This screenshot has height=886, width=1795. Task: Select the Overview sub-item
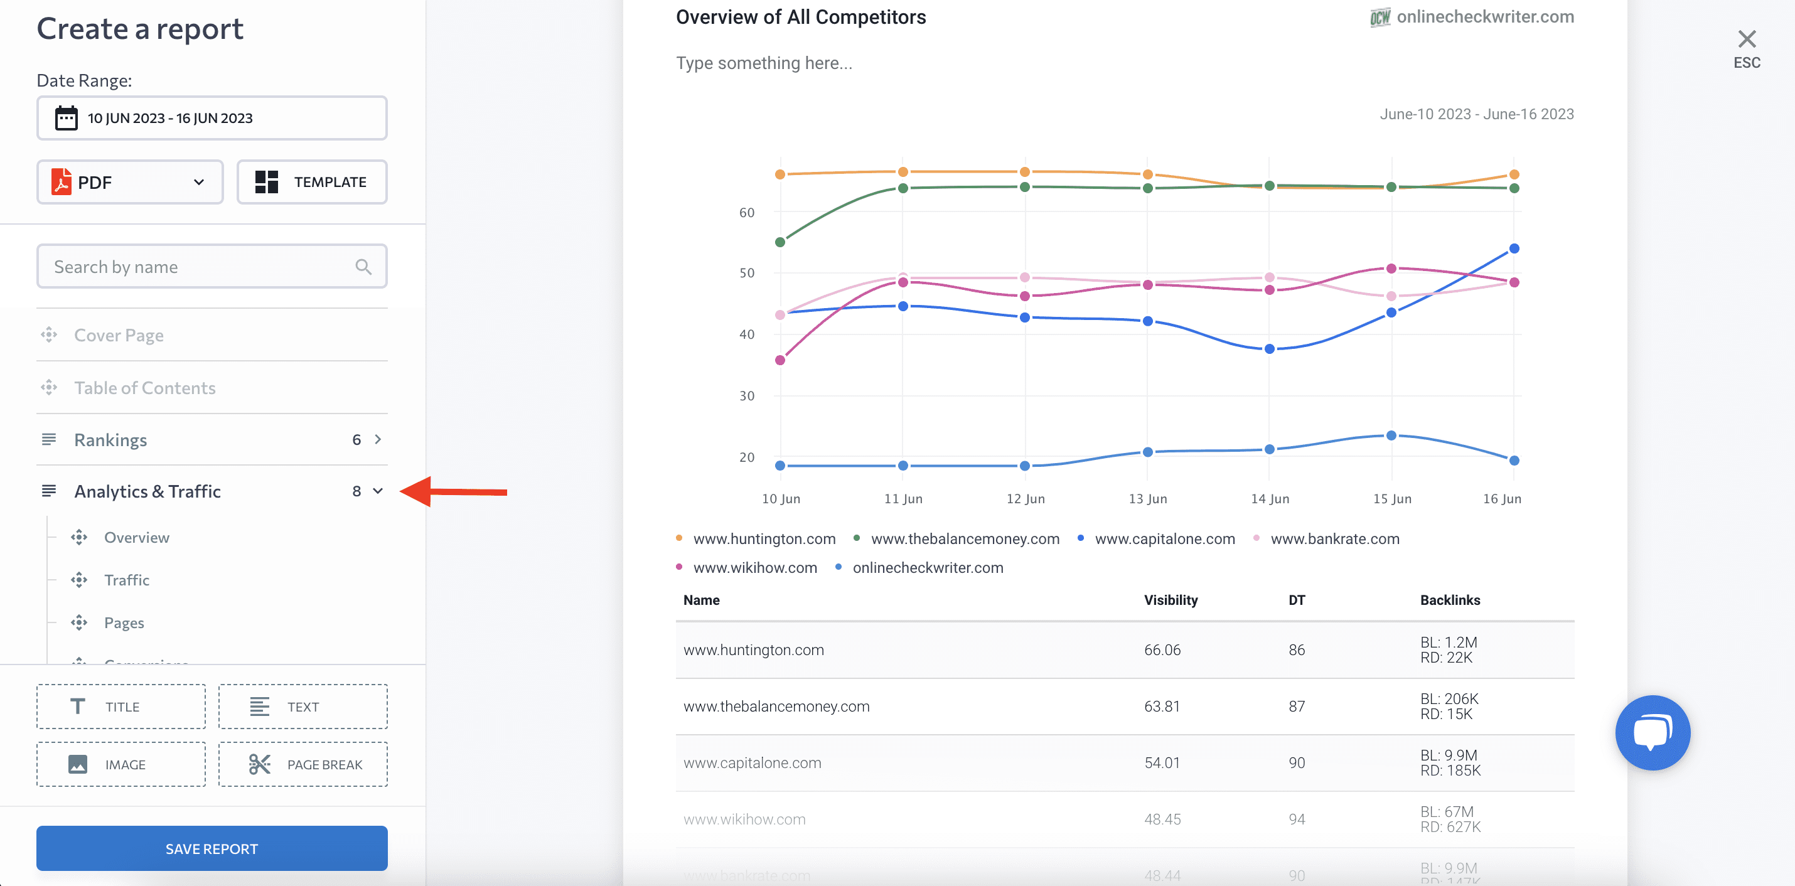(137, 537)
